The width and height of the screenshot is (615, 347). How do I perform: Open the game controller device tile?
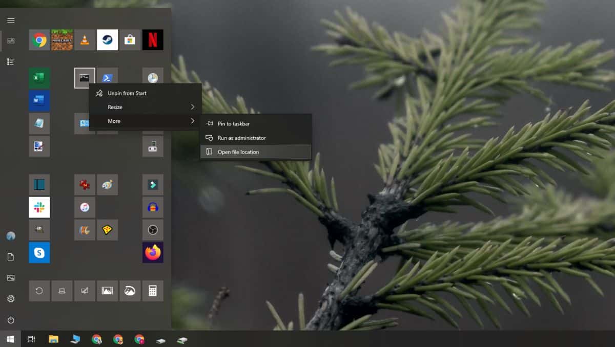pyautogui.click(x=153, y=146)
